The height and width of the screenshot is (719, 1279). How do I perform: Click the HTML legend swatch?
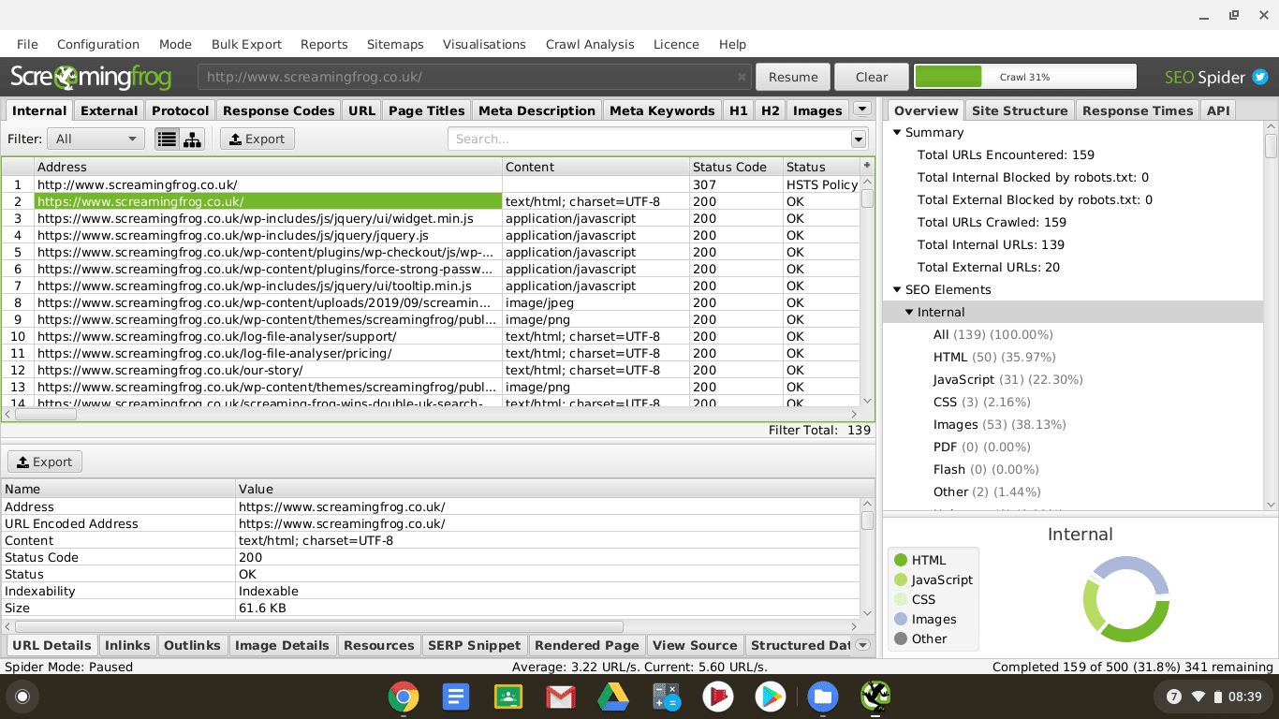(x=901, y=560)
